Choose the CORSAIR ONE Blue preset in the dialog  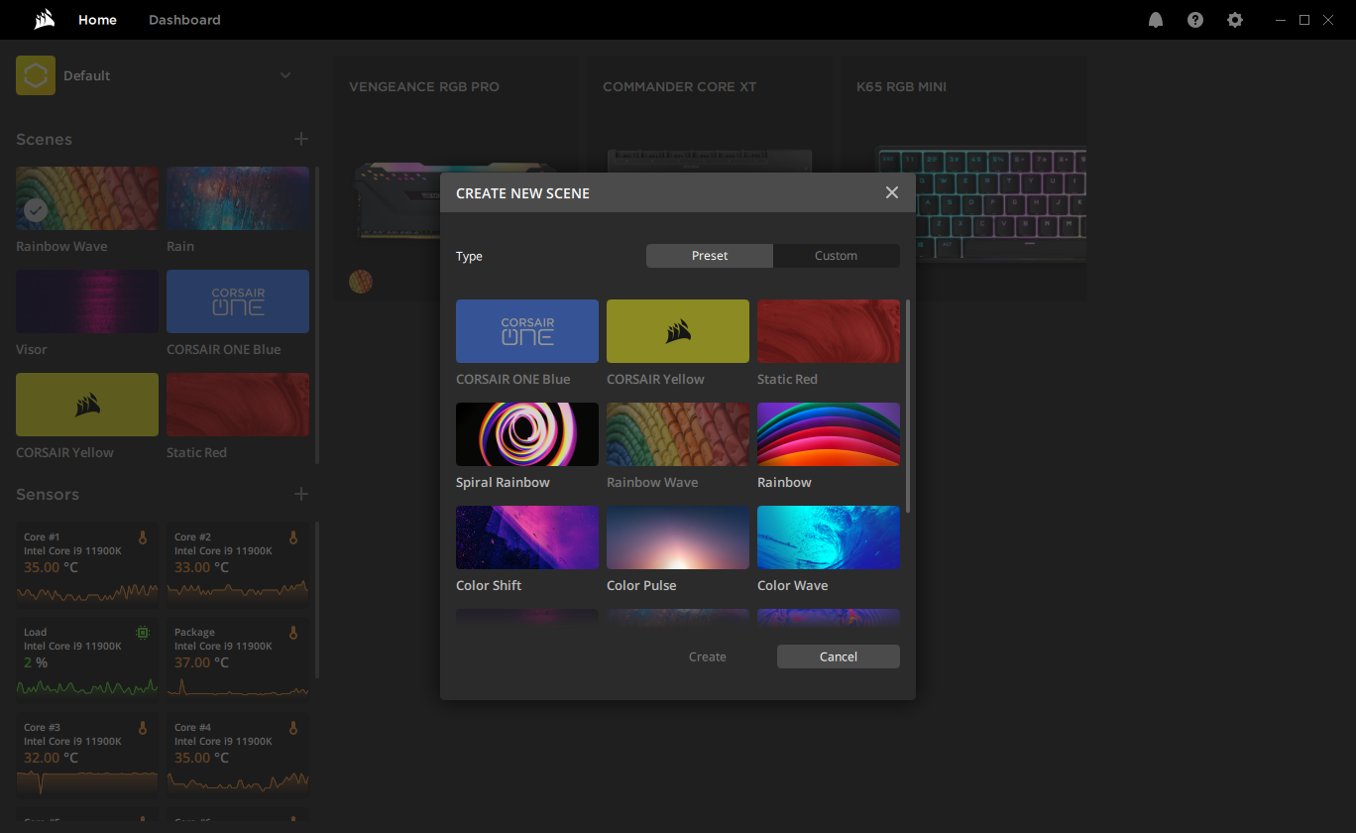pos(527,331)
